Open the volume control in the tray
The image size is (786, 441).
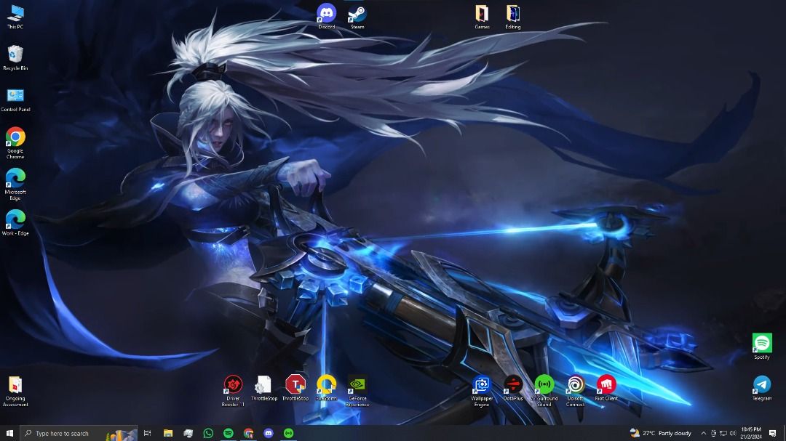pos(732,433)
